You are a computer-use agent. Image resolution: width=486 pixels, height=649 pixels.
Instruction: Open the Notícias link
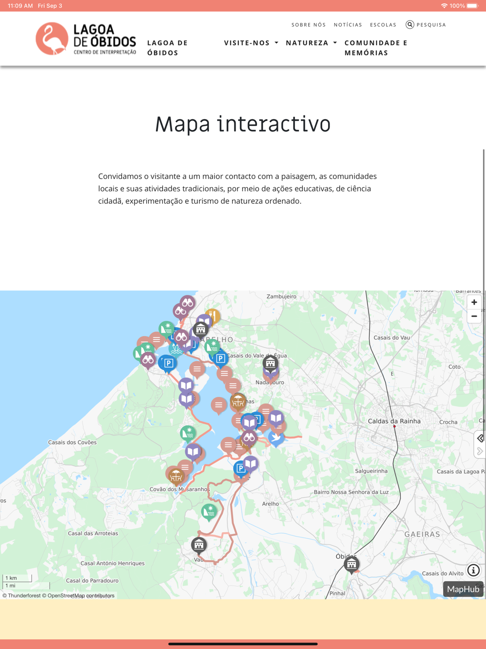[348, 25]
